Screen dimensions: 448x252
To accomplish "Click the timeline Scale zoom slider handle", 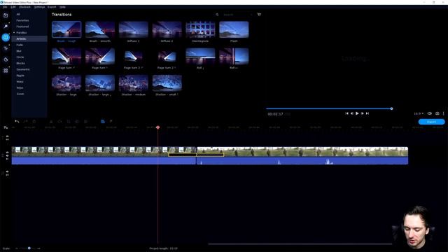I will pos(29,248).
